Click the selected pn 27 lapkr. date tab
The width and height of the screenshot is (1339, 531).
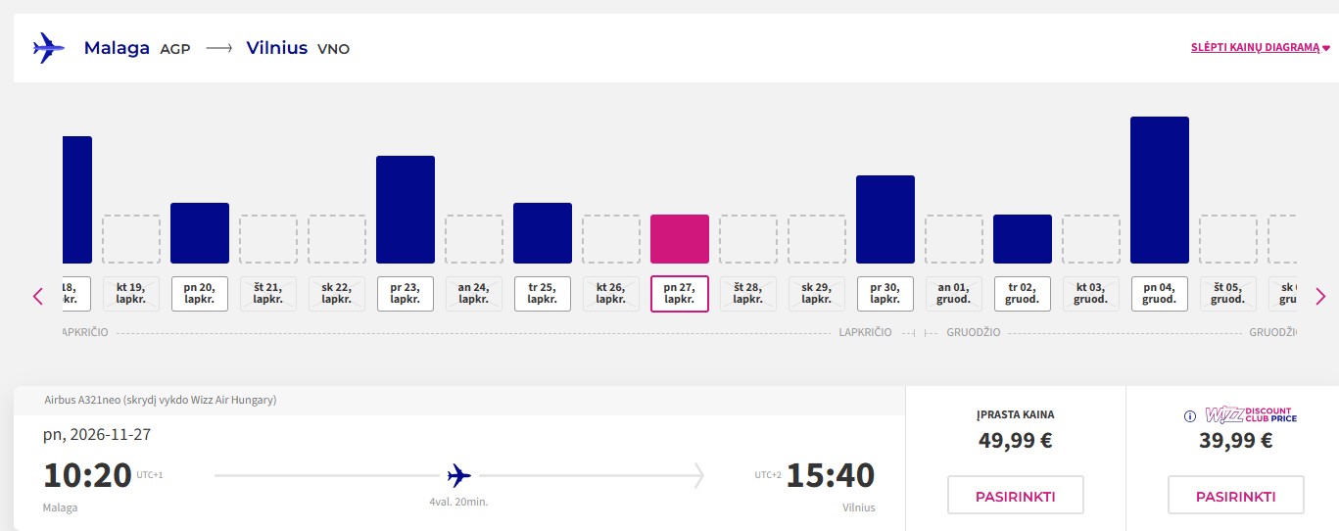[x=680, y=293]
